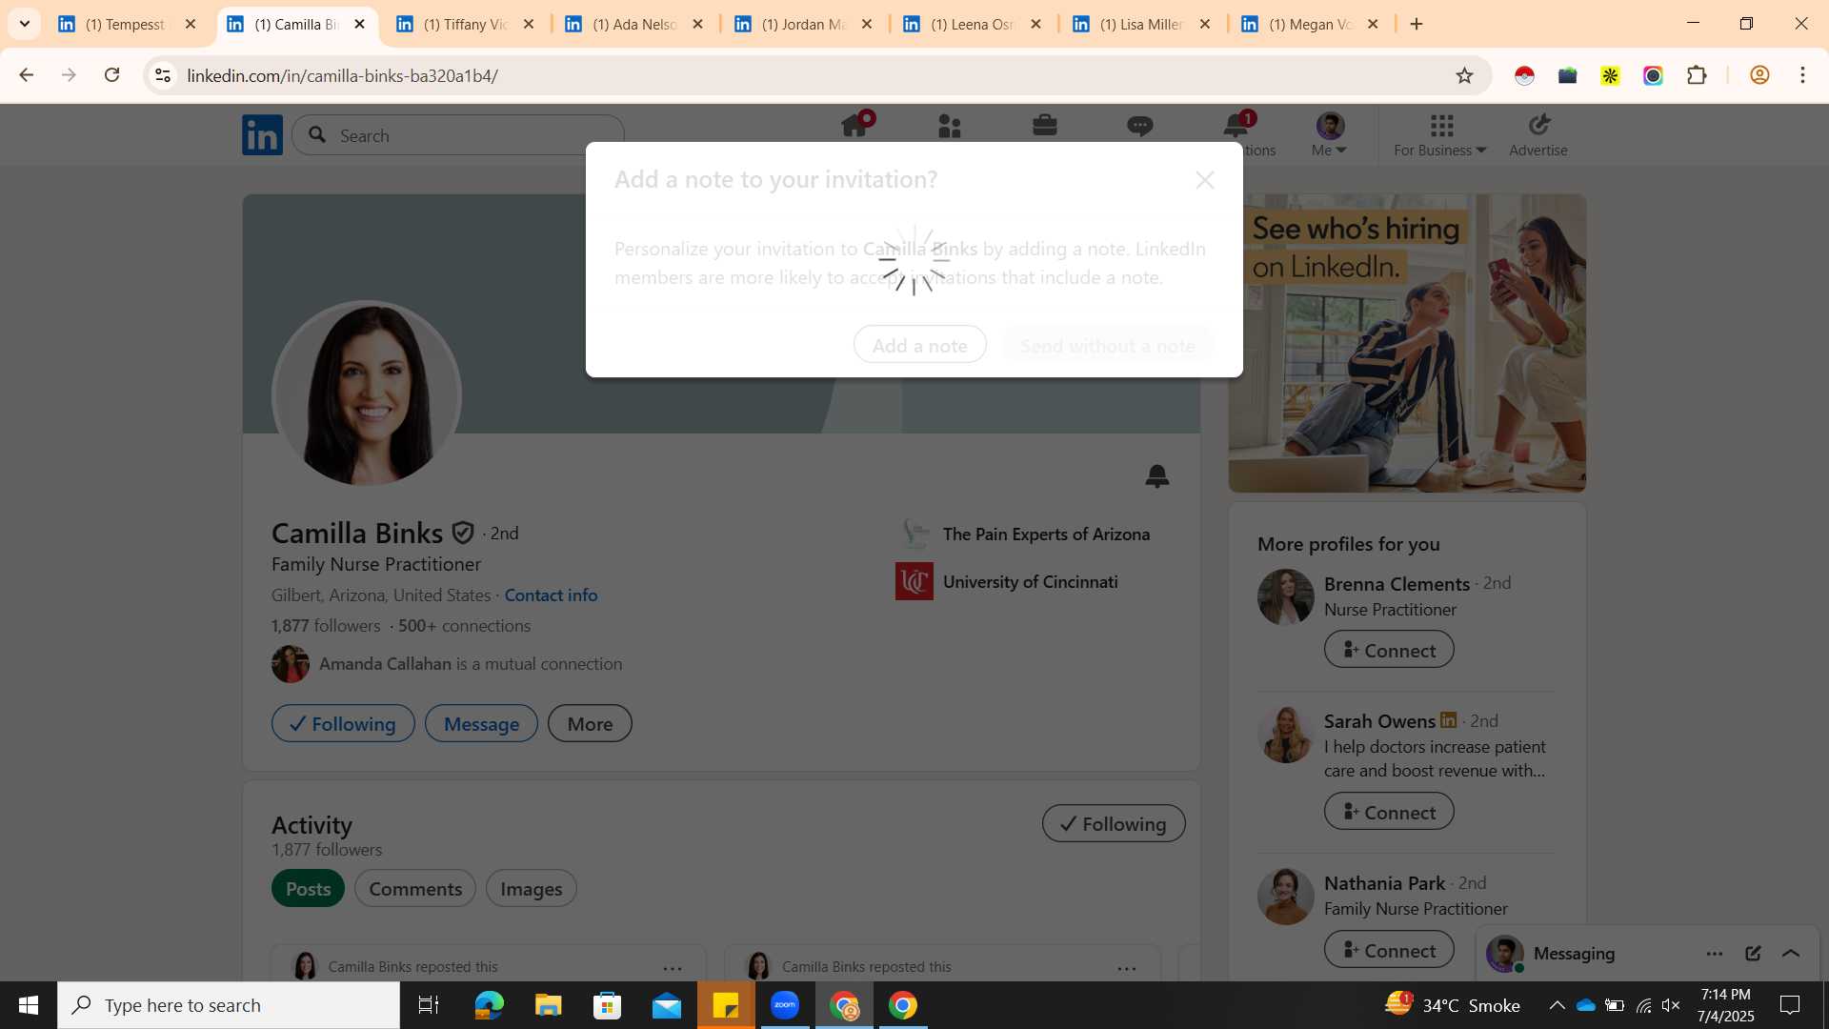Open the Chrome profile avatar icon

click(1759, 75)
